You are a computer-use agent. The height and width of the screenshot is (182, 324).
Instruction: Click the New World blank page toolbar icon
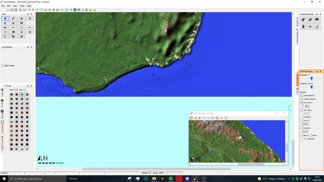click(4, 10)
